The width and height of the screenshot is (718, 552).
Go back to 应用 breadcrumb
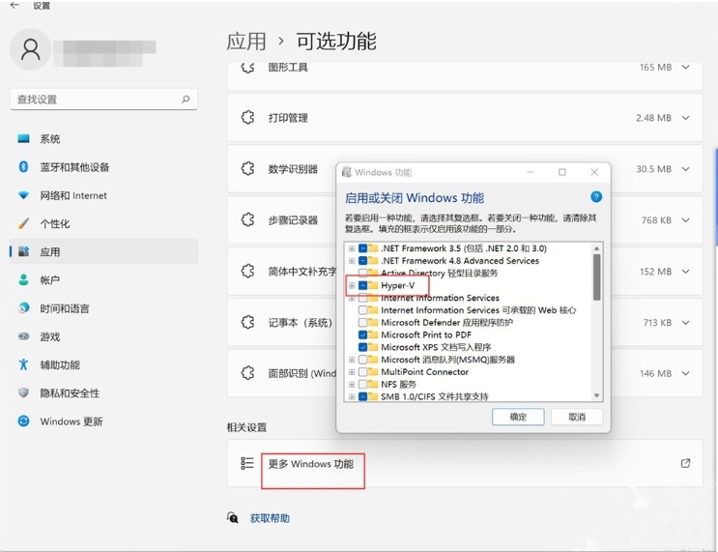click(246, 42)
